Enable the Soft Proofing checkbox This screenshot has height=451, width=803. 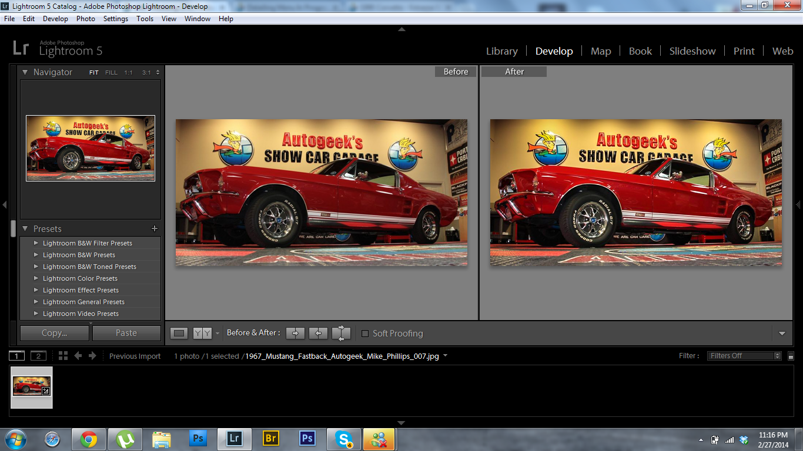point(365,334)
